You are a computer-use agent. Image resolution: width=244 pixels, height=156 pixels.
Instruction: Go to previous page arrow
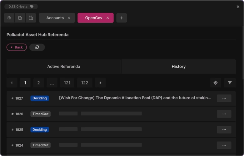12,83
